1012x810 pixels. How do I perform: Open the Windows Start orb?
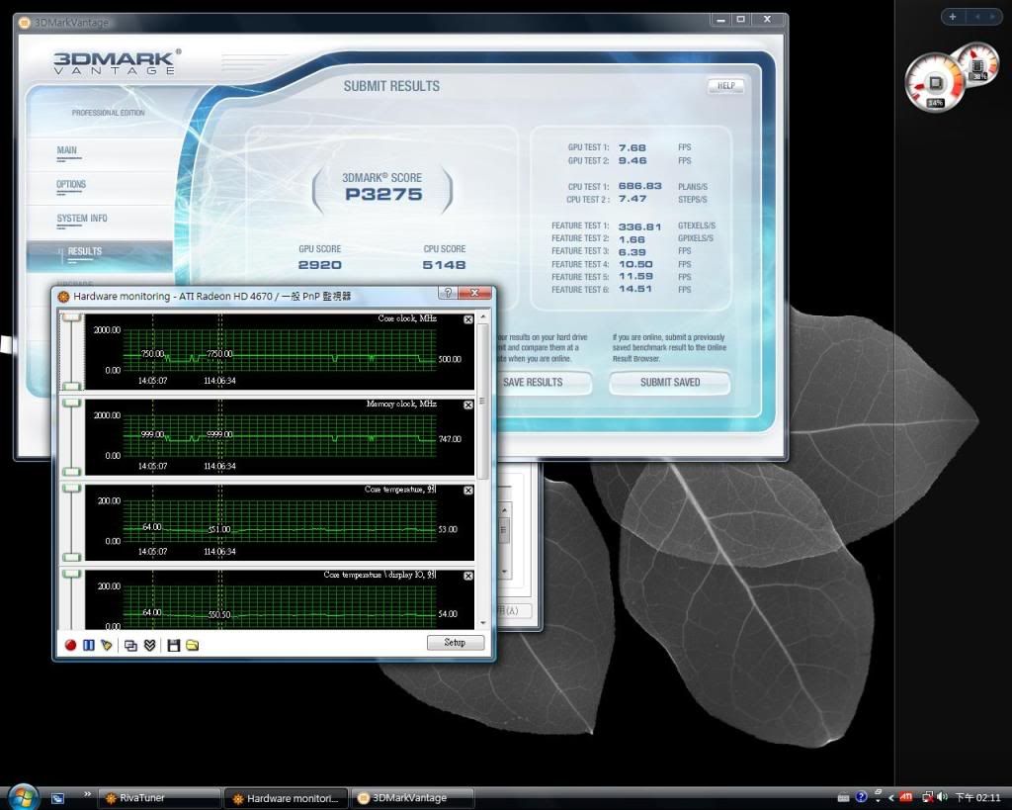coord(24,797)
